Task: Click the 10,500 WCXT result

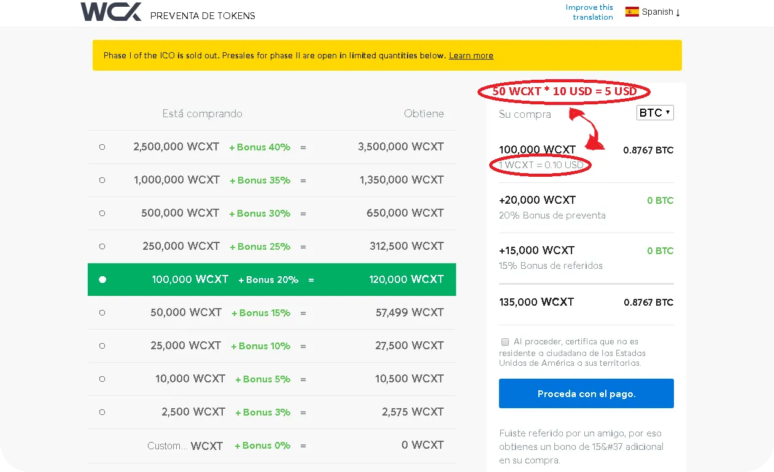Action: coord(409,379)
